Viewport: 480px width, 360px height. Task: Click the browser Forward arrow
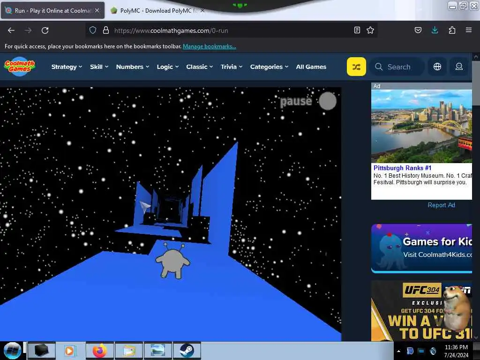(28, 30)
